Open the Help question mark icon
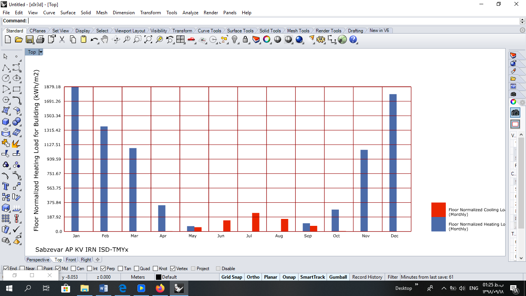Screen dimensions: 526x296 pos(353,39)
